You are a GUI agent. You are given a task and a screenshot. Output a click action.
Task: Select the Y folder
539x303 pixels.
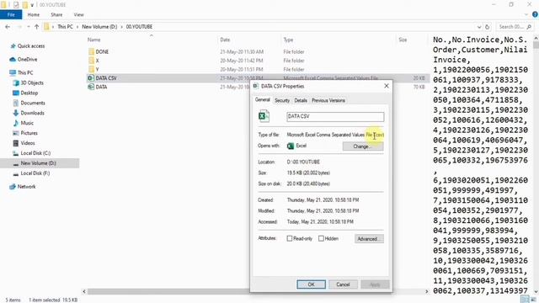pos(98,69)
